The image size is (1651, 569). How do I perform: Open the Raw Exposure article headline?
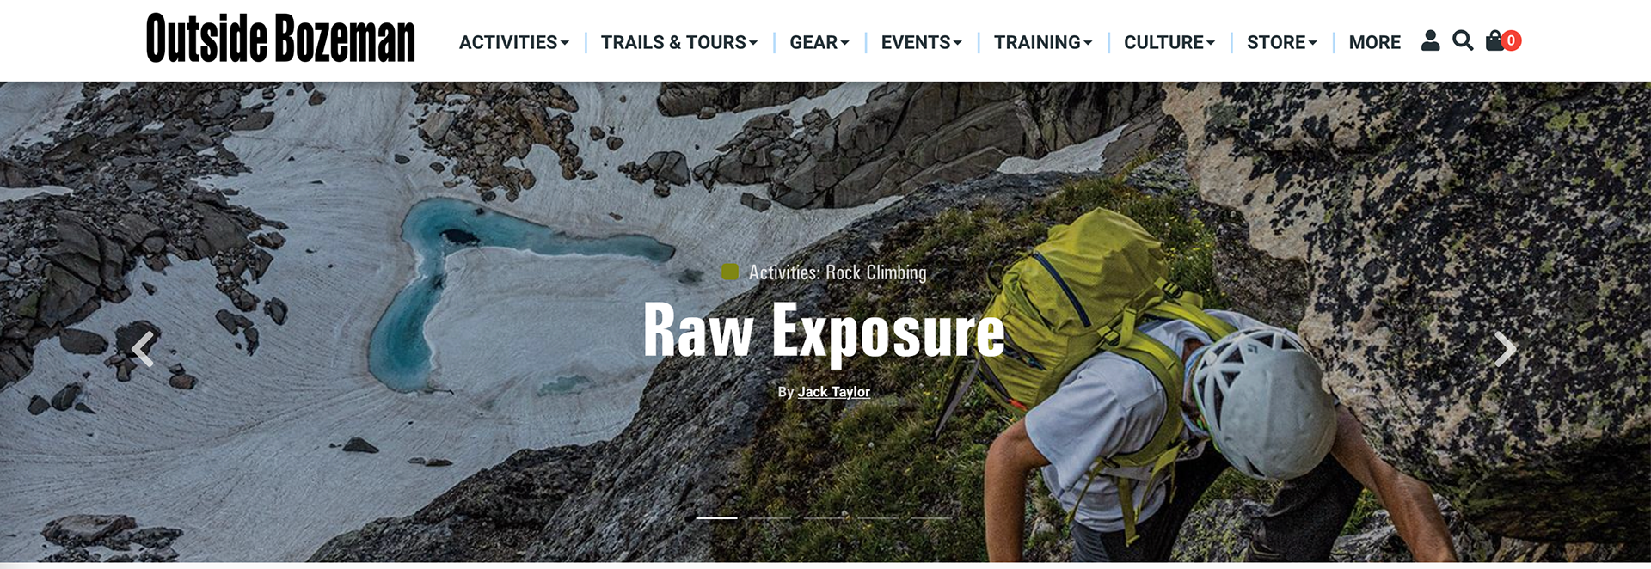pyautogui.click(x=824, y=331)
